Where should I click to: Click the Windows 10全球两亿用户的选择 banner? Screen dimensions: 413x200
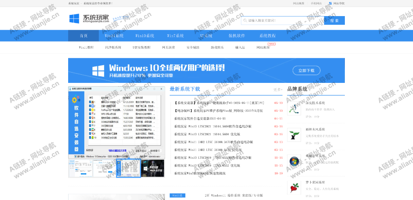(206, 71)
